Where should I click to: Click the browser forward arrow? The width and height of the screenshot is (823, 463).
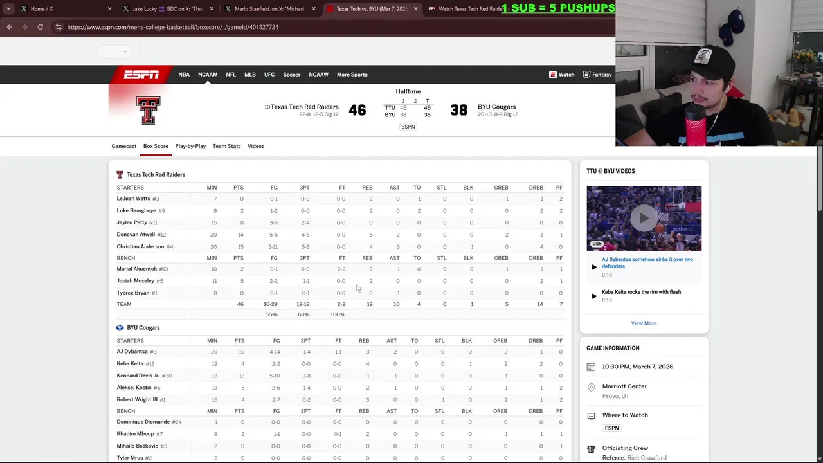click(24, 27)
